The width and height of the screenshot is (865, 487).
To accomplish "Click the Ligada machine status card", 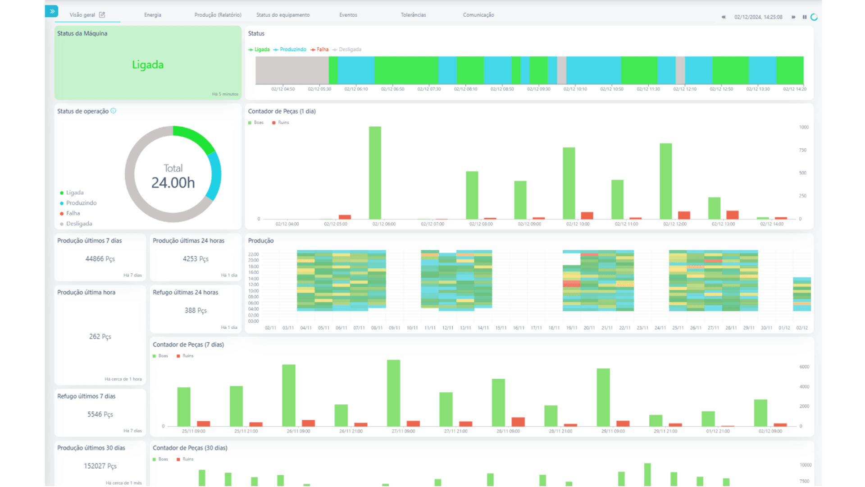I will (x=148, y=63).
